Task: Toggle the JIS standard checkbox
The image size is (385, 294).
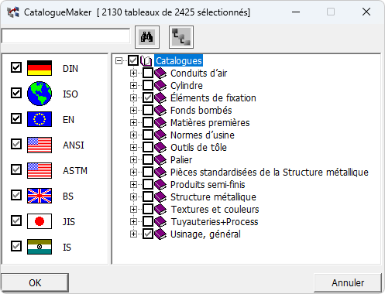Action: point(16,220)
